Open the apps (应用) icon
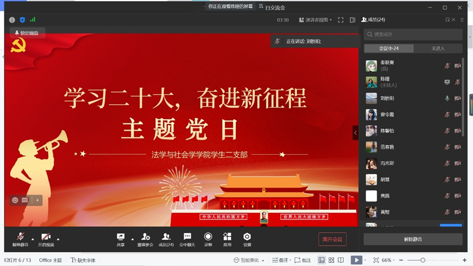Viewport: 473px width, 266px height. click(227, 239)
